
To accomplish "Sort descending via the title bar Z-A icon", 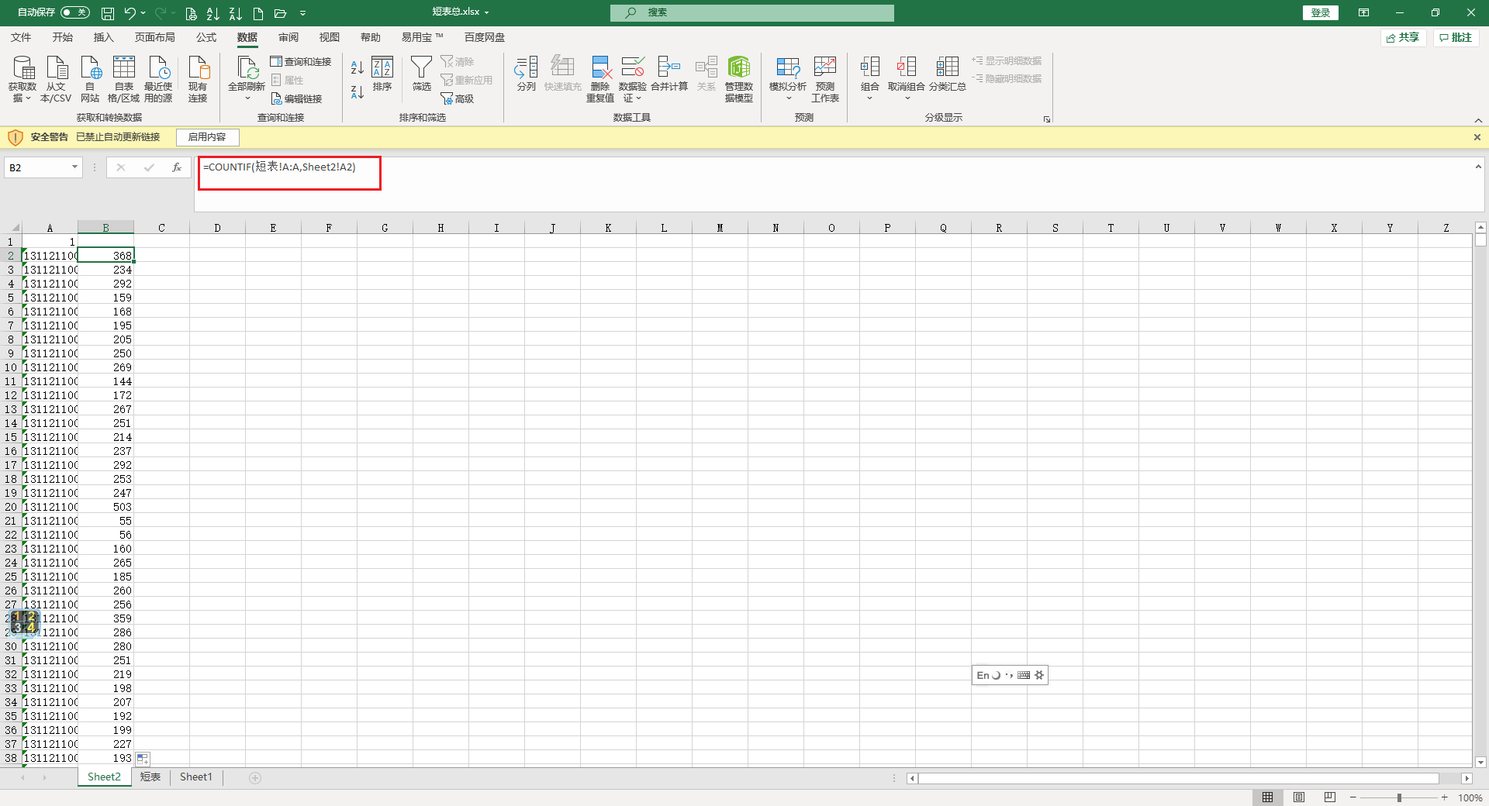I will point(236,13).
